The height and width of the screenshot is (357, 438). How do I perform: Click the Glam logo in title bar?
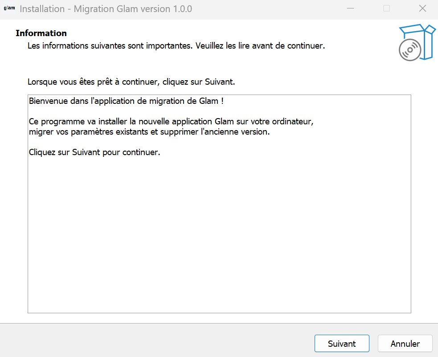[9, 8]
